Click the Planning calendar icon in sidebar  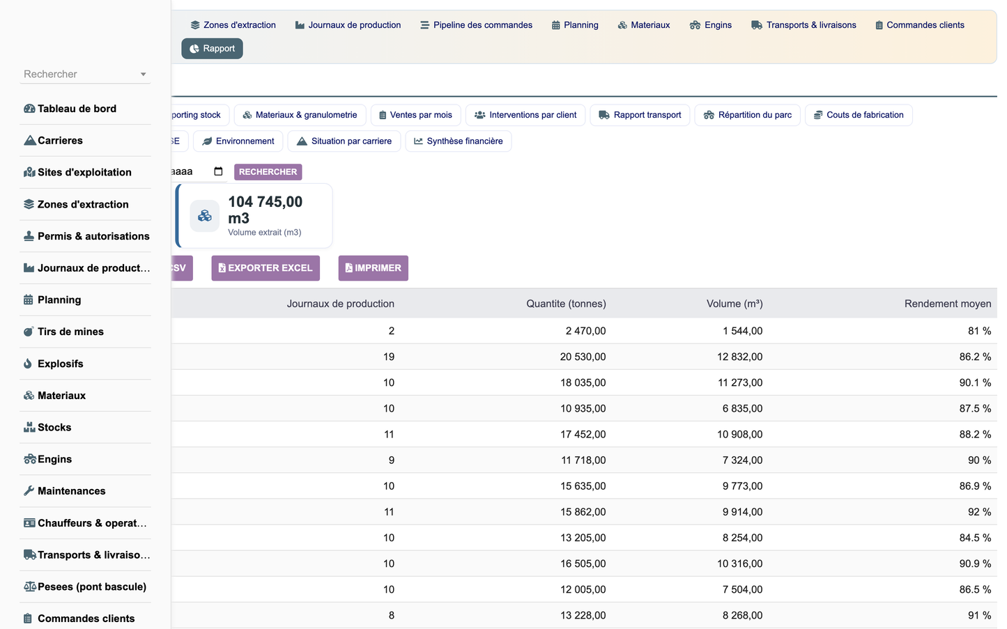(28, 300)
